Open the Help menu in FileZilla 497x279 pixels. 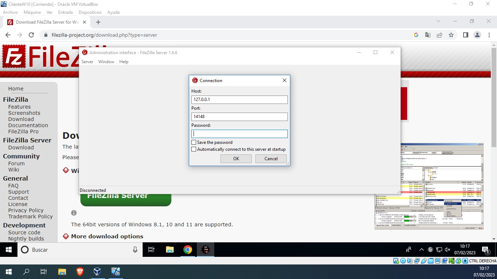[124, 62]
